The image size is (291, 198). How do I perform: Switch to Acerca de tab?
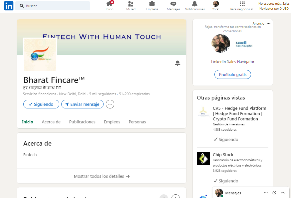(51, 122)
